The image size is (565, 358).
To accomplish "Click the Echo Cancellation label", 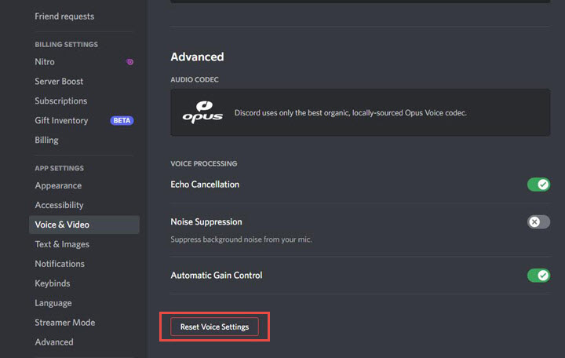I will click(205, 184).
